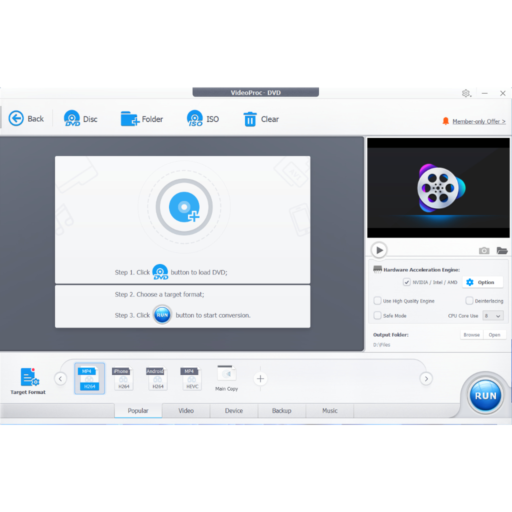Turn on the Deinterlacing checkbox

point(469,301)
